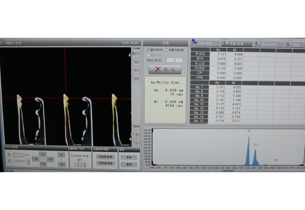Select the CPK row header

[200, 78]
